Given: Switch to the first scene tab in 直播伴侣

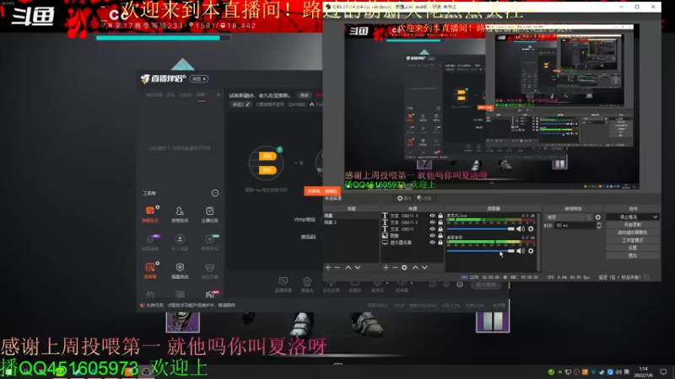Looking at the screenshot, I should click(x=154, y=95).
